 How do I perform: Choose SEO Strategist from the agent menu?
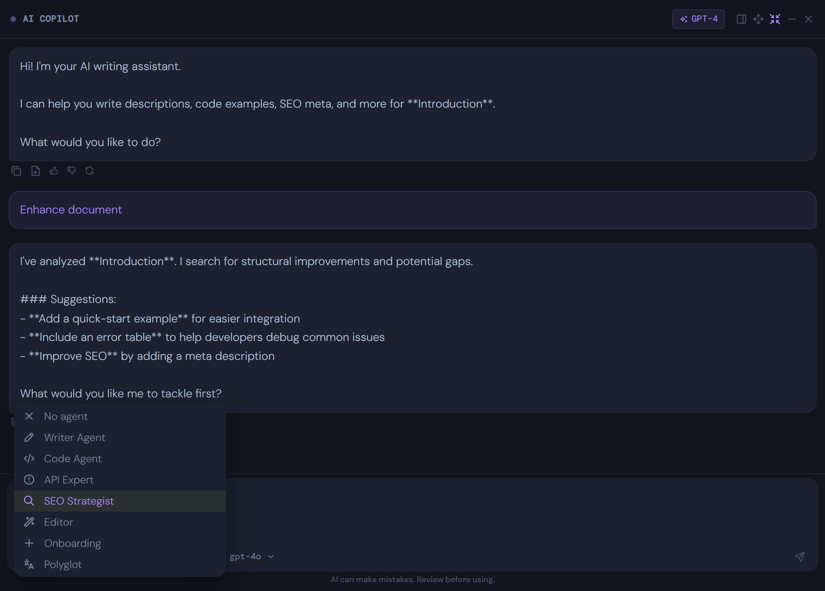coord(79,501)
